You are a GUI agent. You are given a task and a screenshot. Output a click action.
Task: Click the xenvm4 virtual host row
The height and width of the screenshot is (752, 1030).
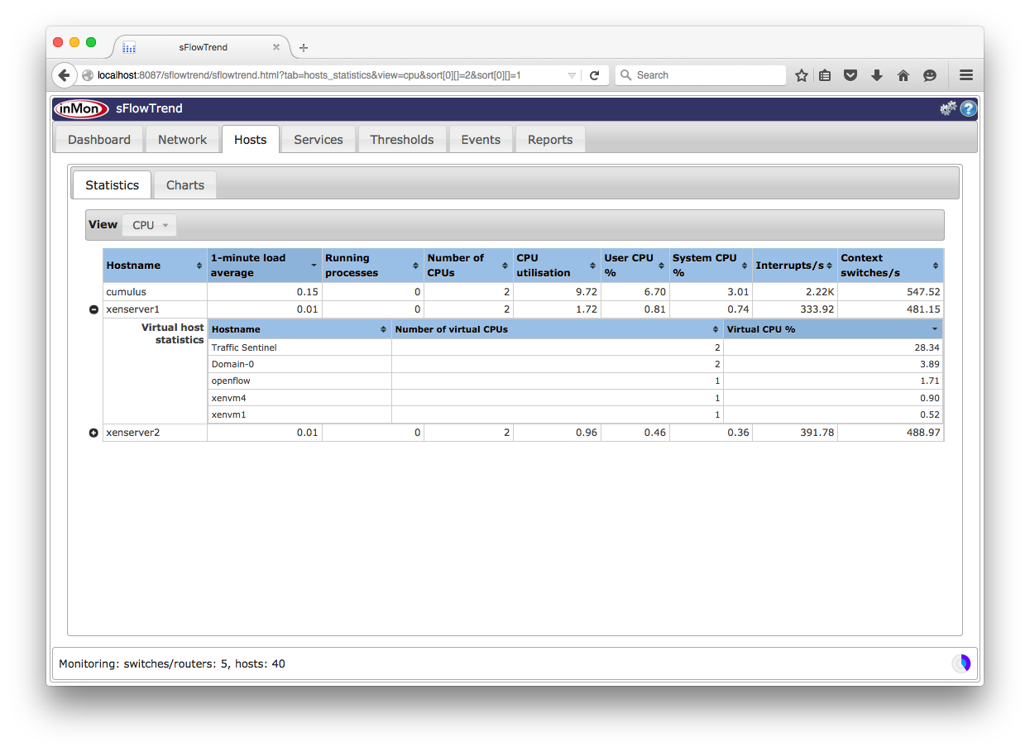[575, 398]
